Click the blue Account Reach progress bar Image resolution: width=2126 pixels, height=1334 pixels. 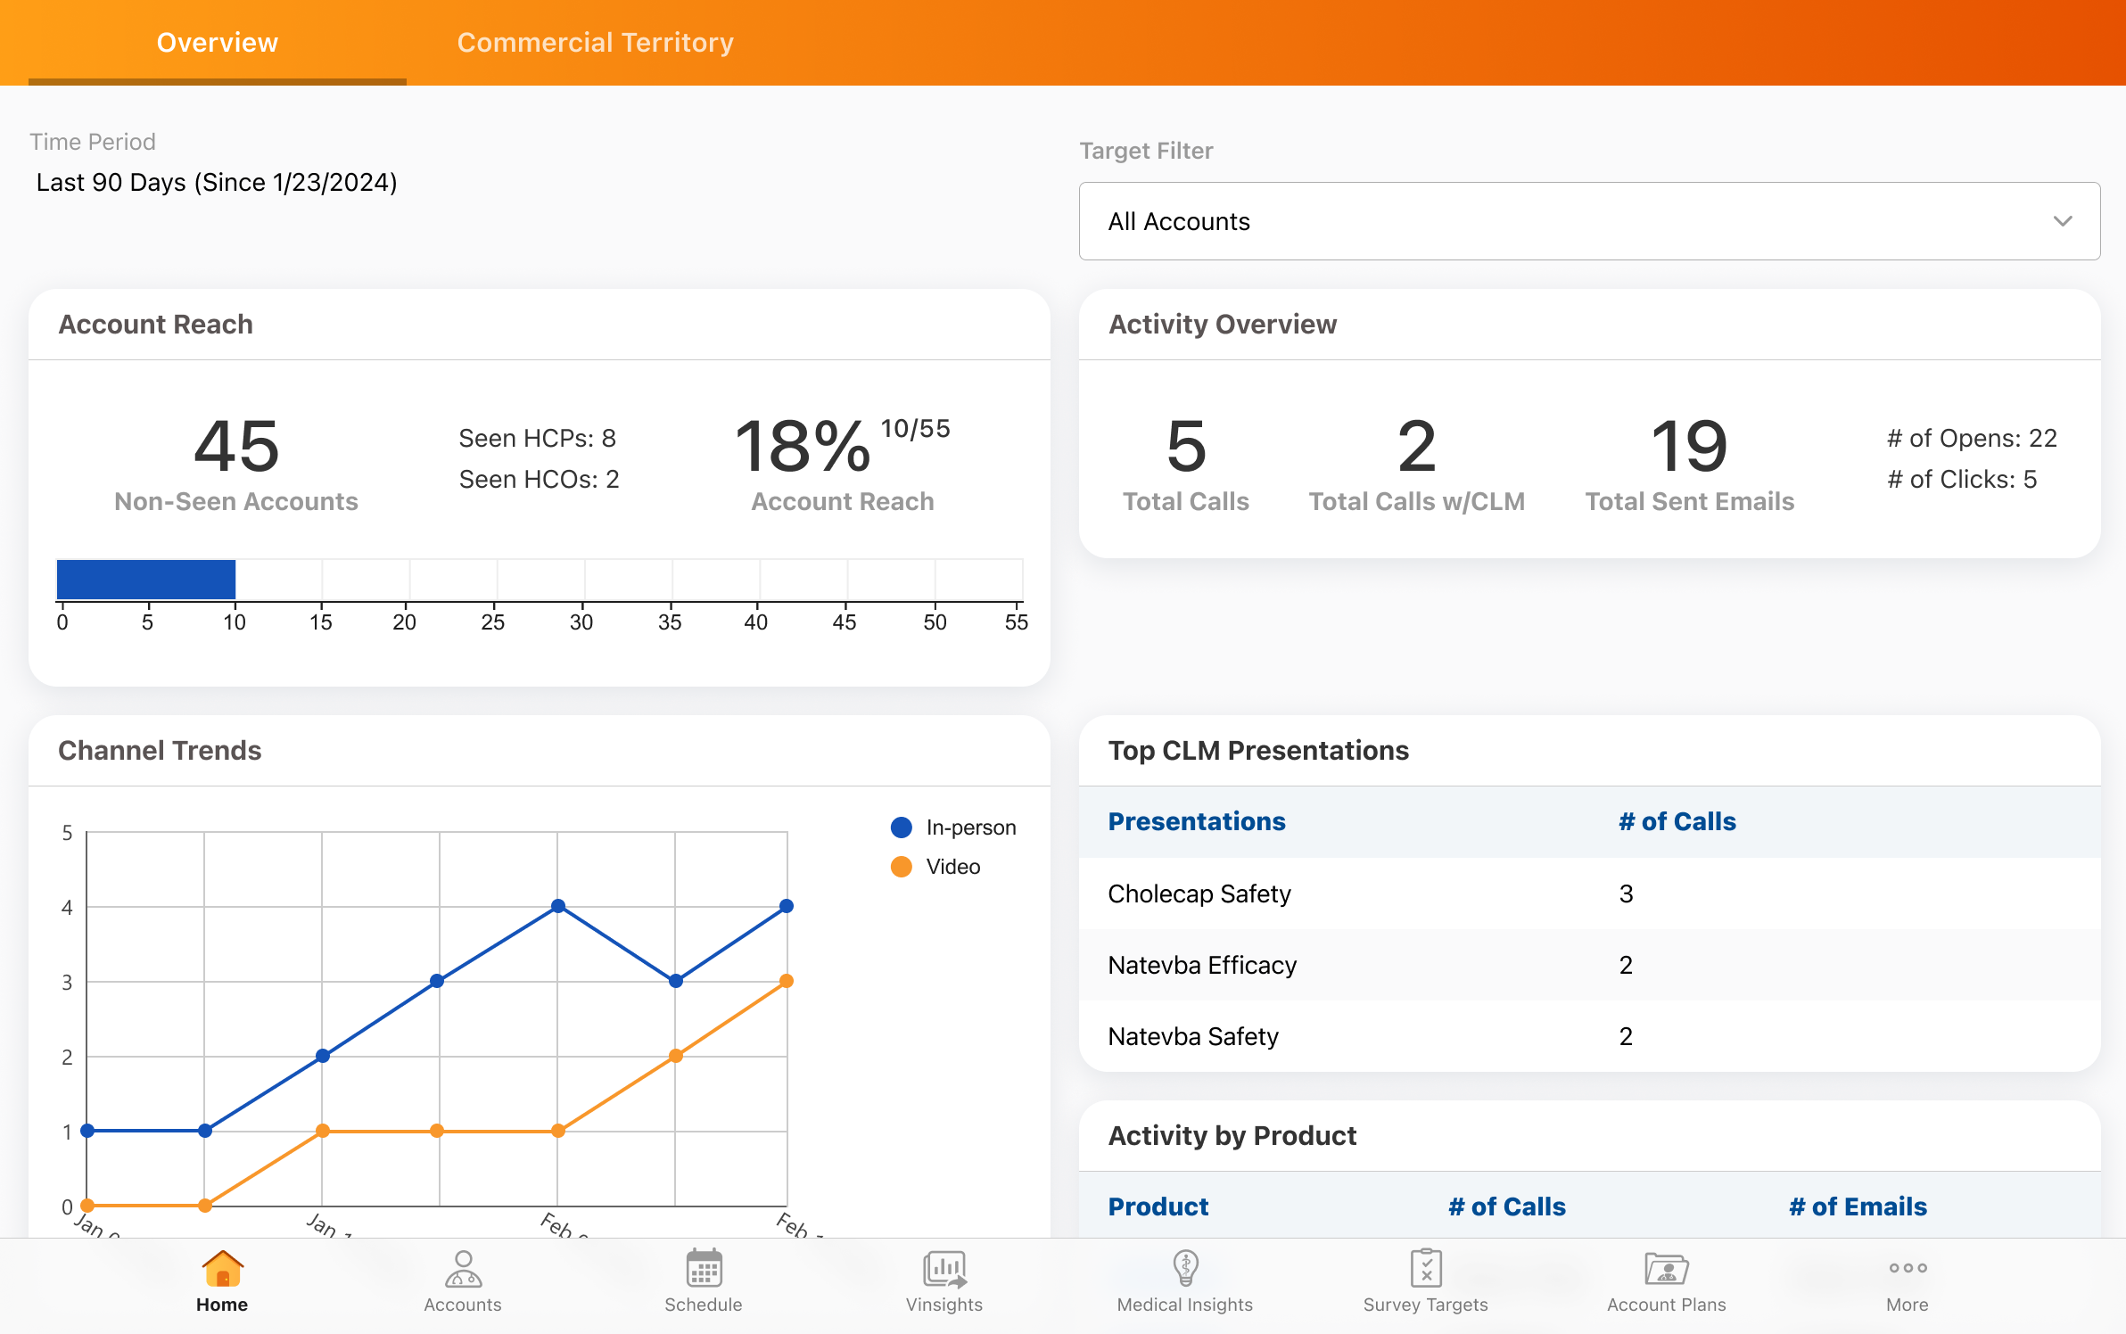[x=146, y=580]
